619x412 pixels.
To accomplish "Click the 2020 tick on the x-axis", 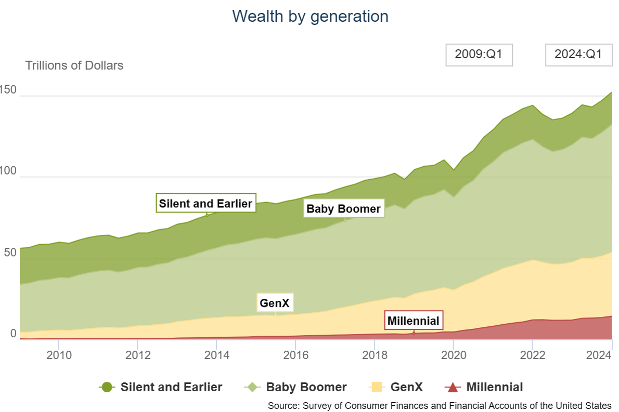I will click(453, 355).
